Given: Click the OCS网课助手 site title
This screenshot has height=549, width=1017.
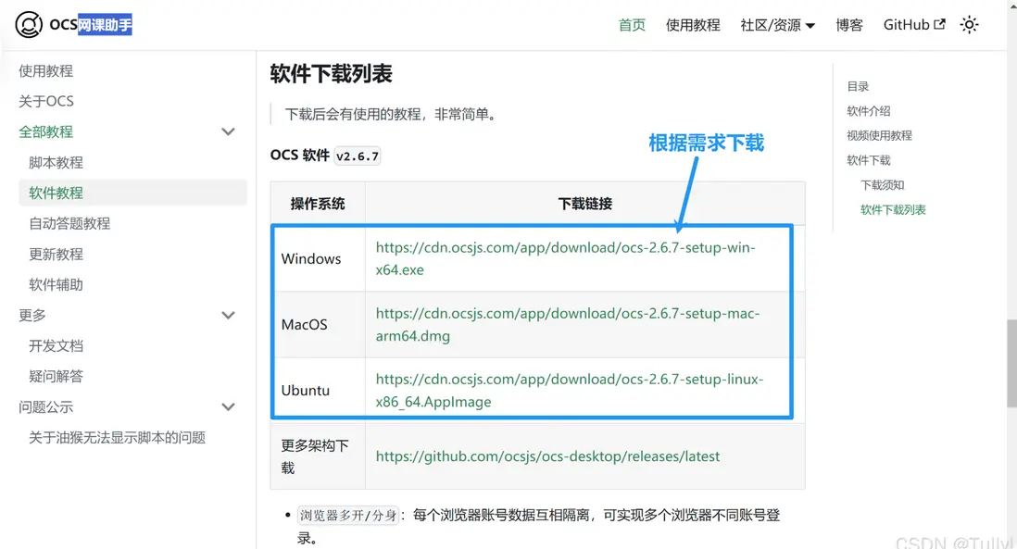Looking at the screenshot, I should [x=91, y=25].
